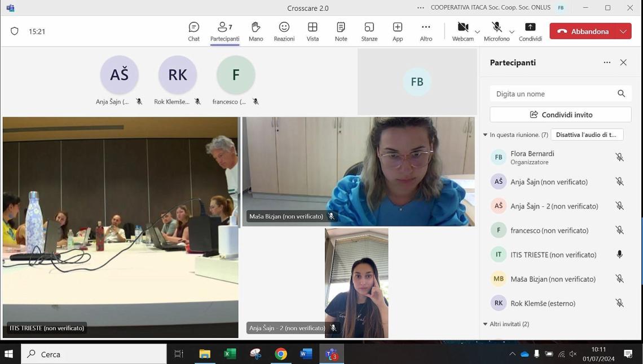Viewport: 643px width, 364px height.
Task: Open meeting Note
Action: pyautogui.click(x=341, y=32)
